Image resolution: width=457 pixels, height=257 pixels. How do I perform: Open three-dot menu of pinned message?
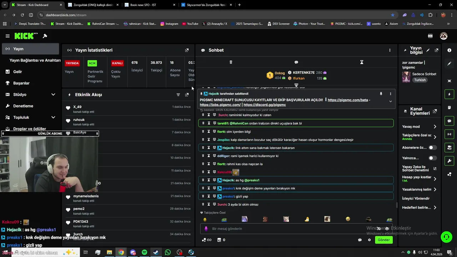390,94
